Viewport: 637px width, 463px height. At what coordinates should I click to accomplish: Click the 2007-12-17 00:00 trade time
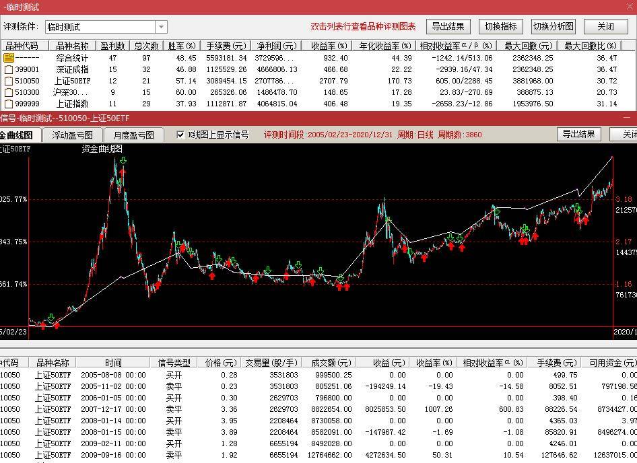pos(113,409)
